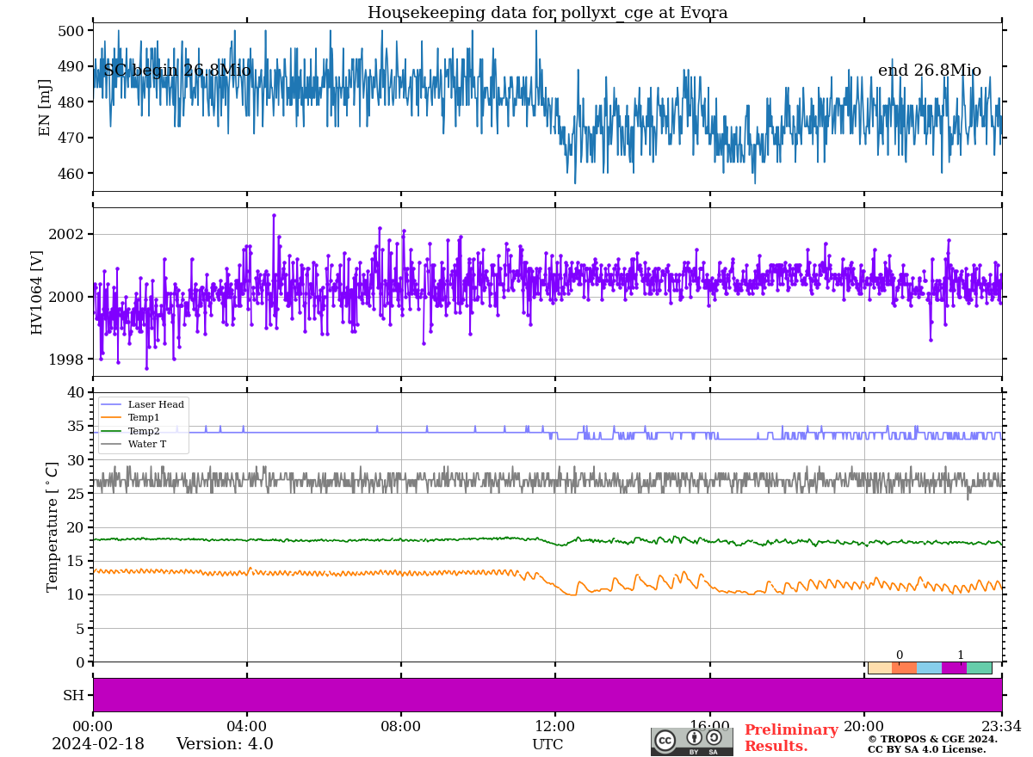Select the teal green colorbar swatch
Screen dimensions: 1033x757
click(x=979, y=668)
